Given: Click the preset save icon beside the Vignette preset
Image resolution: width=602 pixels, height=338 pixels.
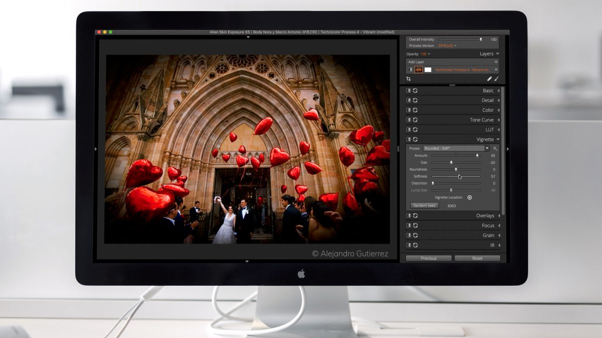Looking at the screenshot, I should [x=495, y=148].
